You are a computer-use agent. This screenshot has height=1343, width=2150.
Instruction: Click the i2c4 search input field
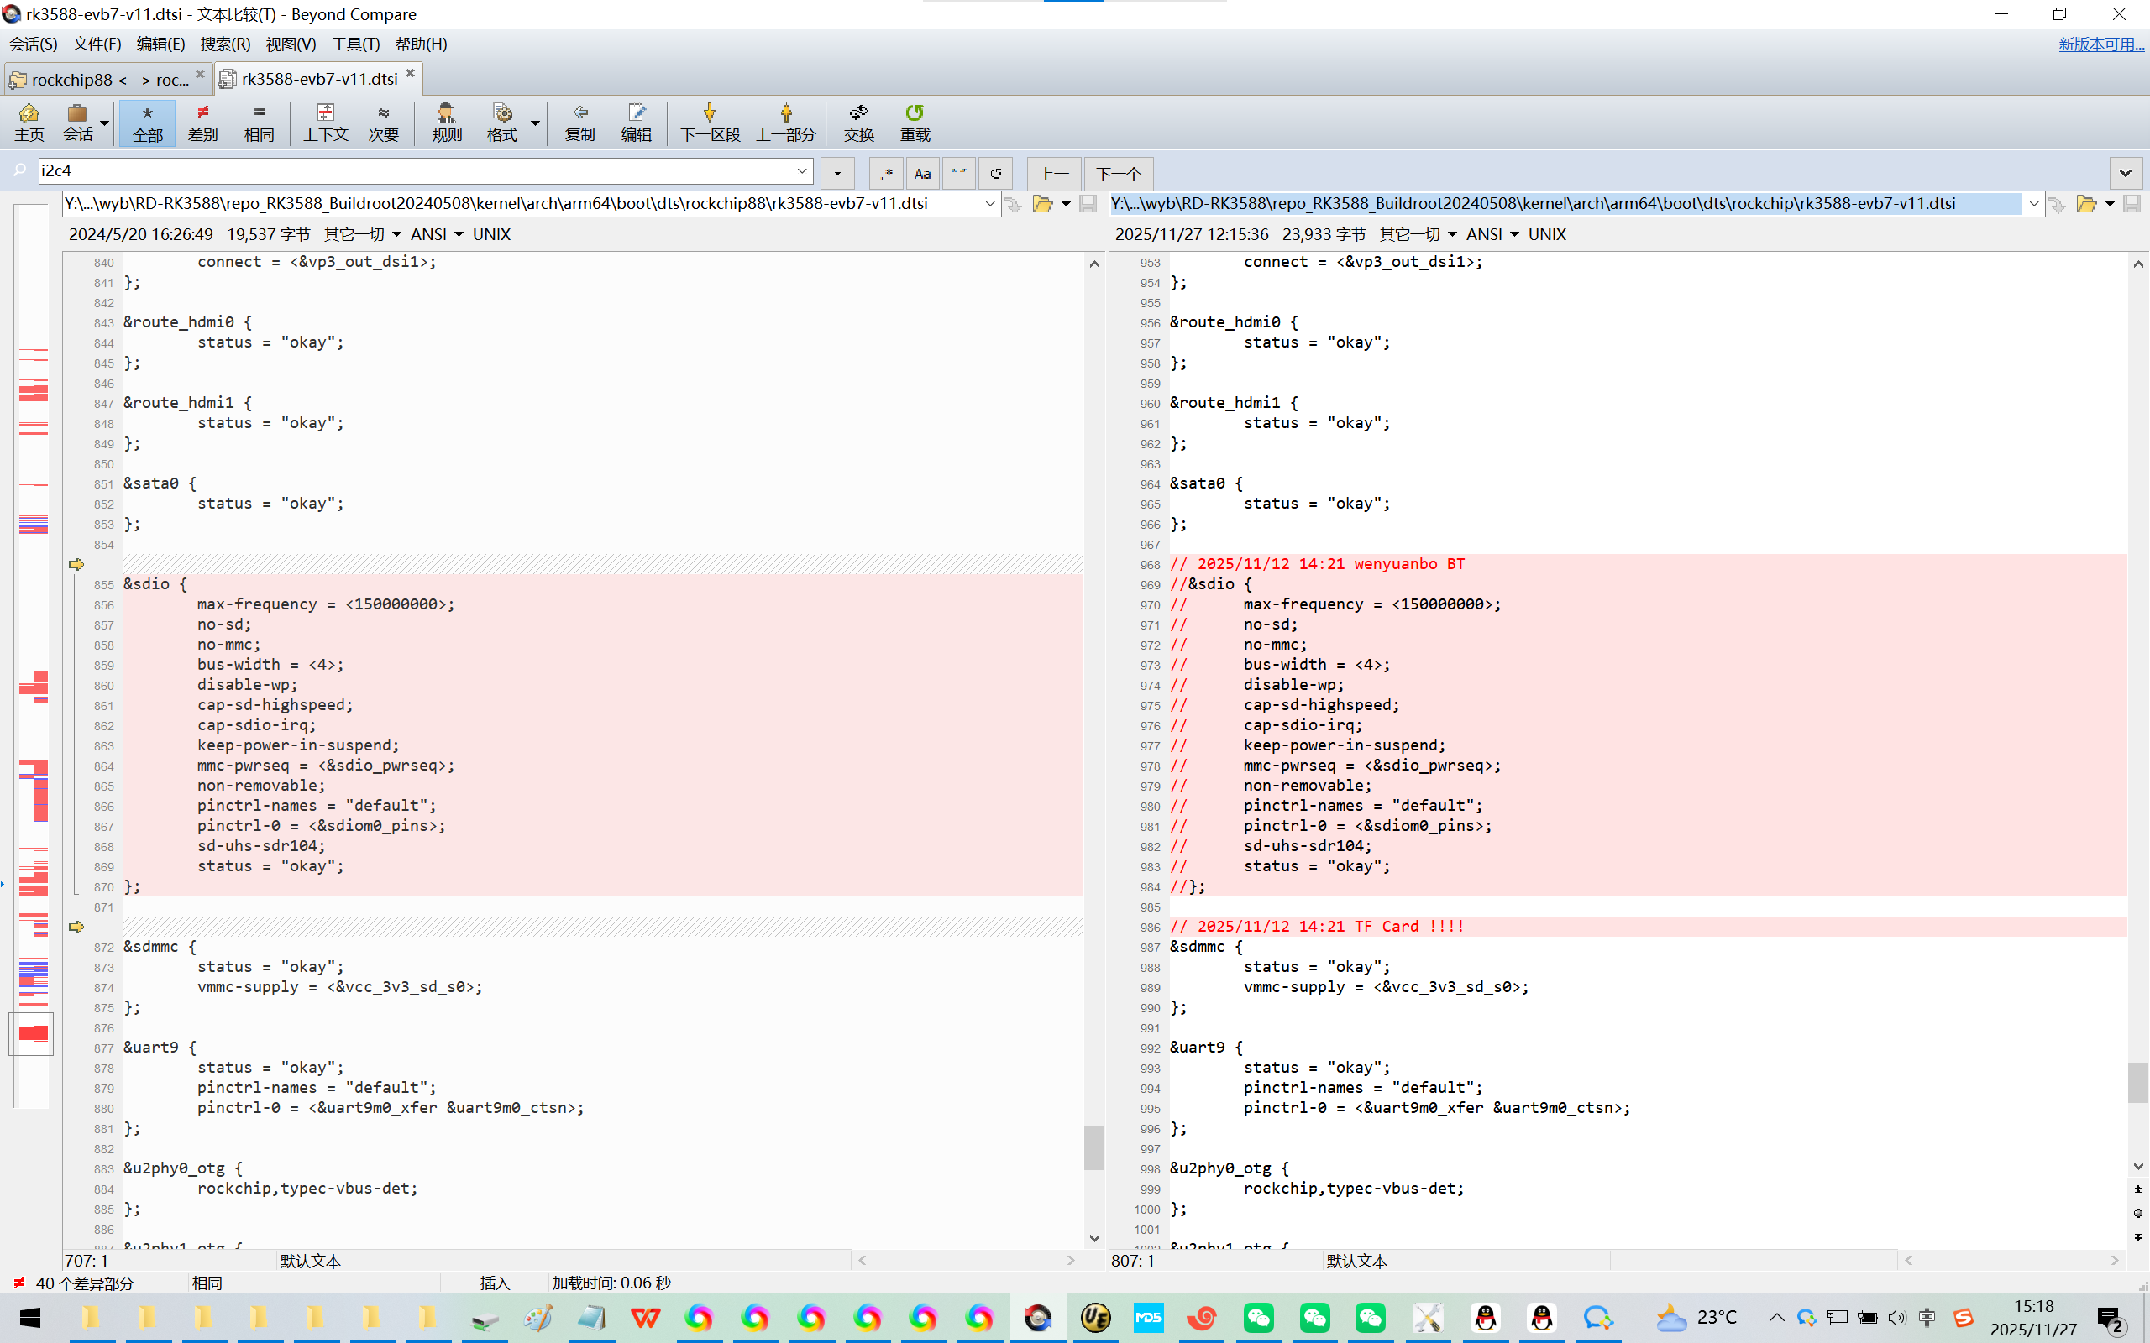point(417,170)
